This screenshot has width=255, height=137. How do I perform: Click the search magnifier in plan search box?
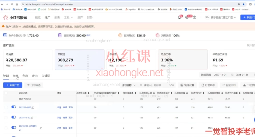141,85
